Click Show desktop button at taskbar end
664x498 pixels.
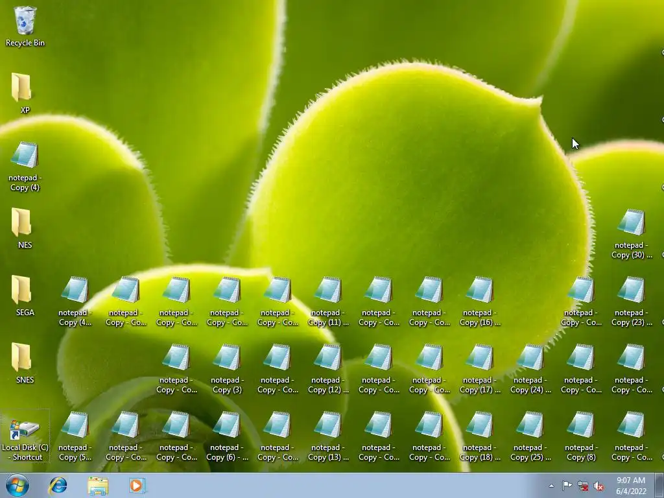coord(659,485)
